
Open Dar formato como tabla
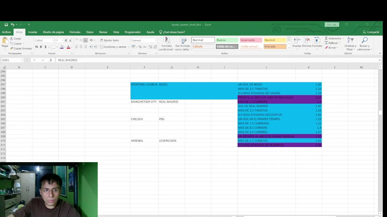[183, 44]
